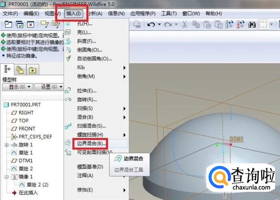Switch to the folder browser tab

tap(20, 70)
